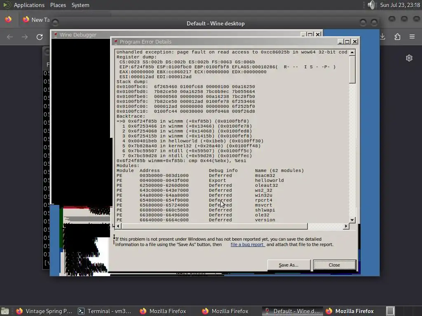Open Firefox hamburger application menu

412,37
